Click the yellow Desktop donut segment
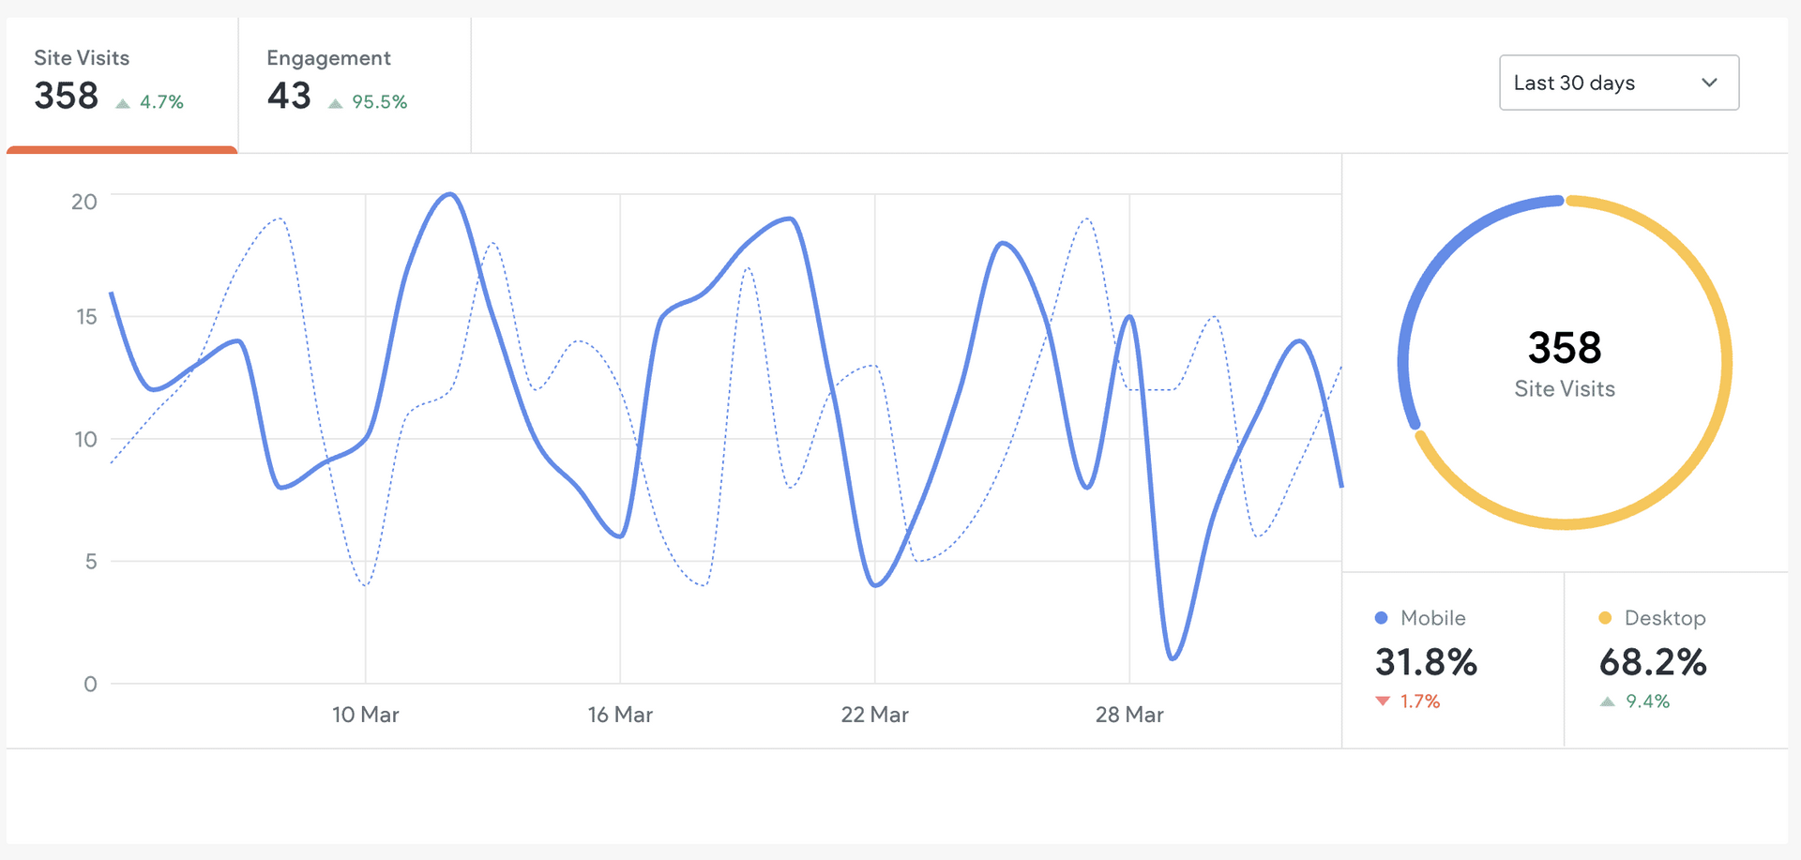The image size is (1801, 860). point(1688,450)
